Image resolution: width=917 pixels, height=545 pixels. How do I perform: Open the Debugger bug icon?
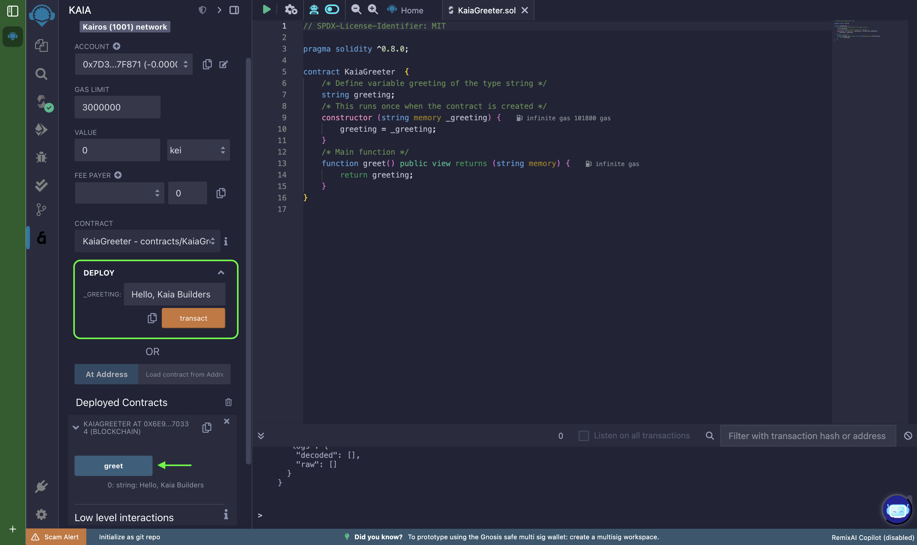[x=41, y=157]
